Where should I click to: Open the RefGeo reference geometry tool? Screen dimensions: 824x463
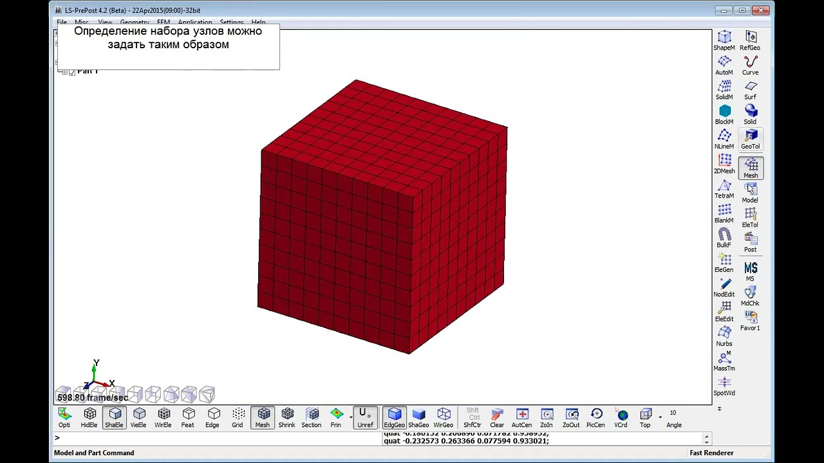750,41
